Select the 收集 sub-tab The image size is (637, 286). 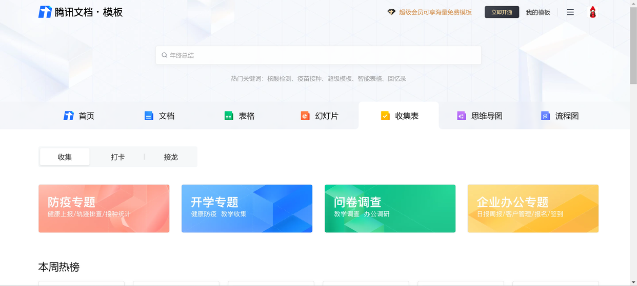tap(65, 157)
